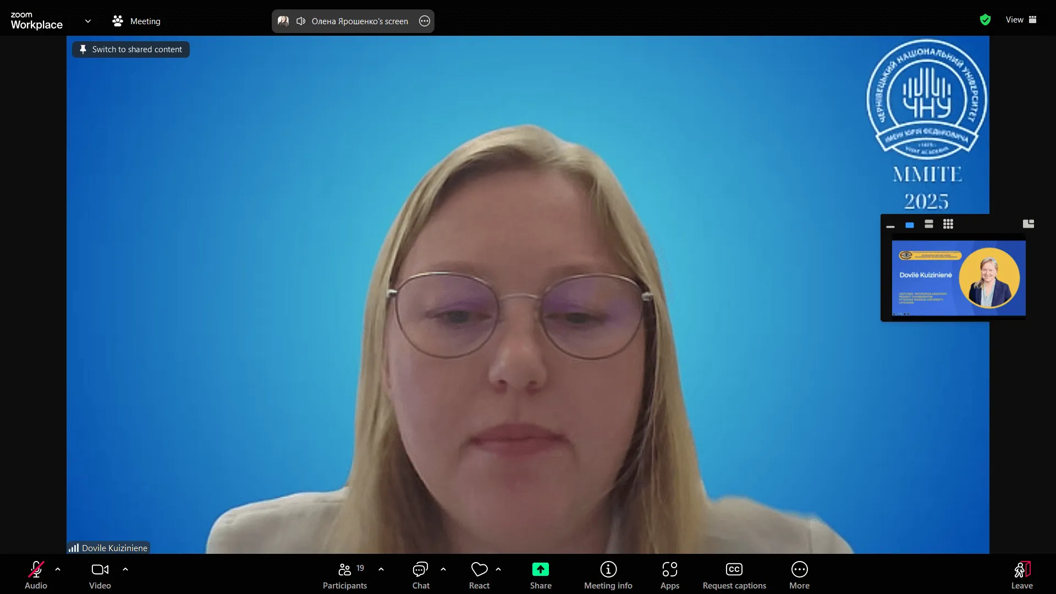Open the Participants panel
The image size is (1056, 594).
pos(345,575)
